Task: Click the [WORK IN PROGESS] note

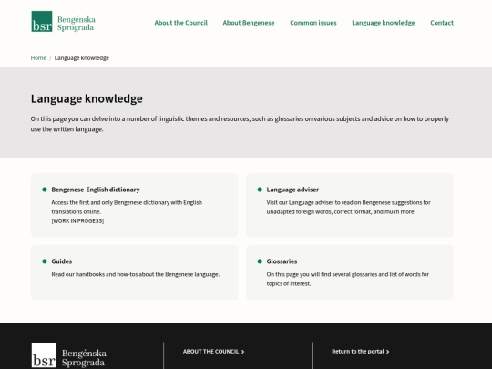Action: click(77, 220)
